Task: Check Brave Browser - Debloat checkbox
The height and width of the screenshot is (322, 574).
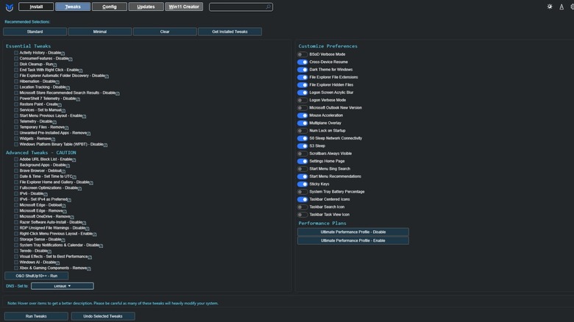Action: point(16,171)
